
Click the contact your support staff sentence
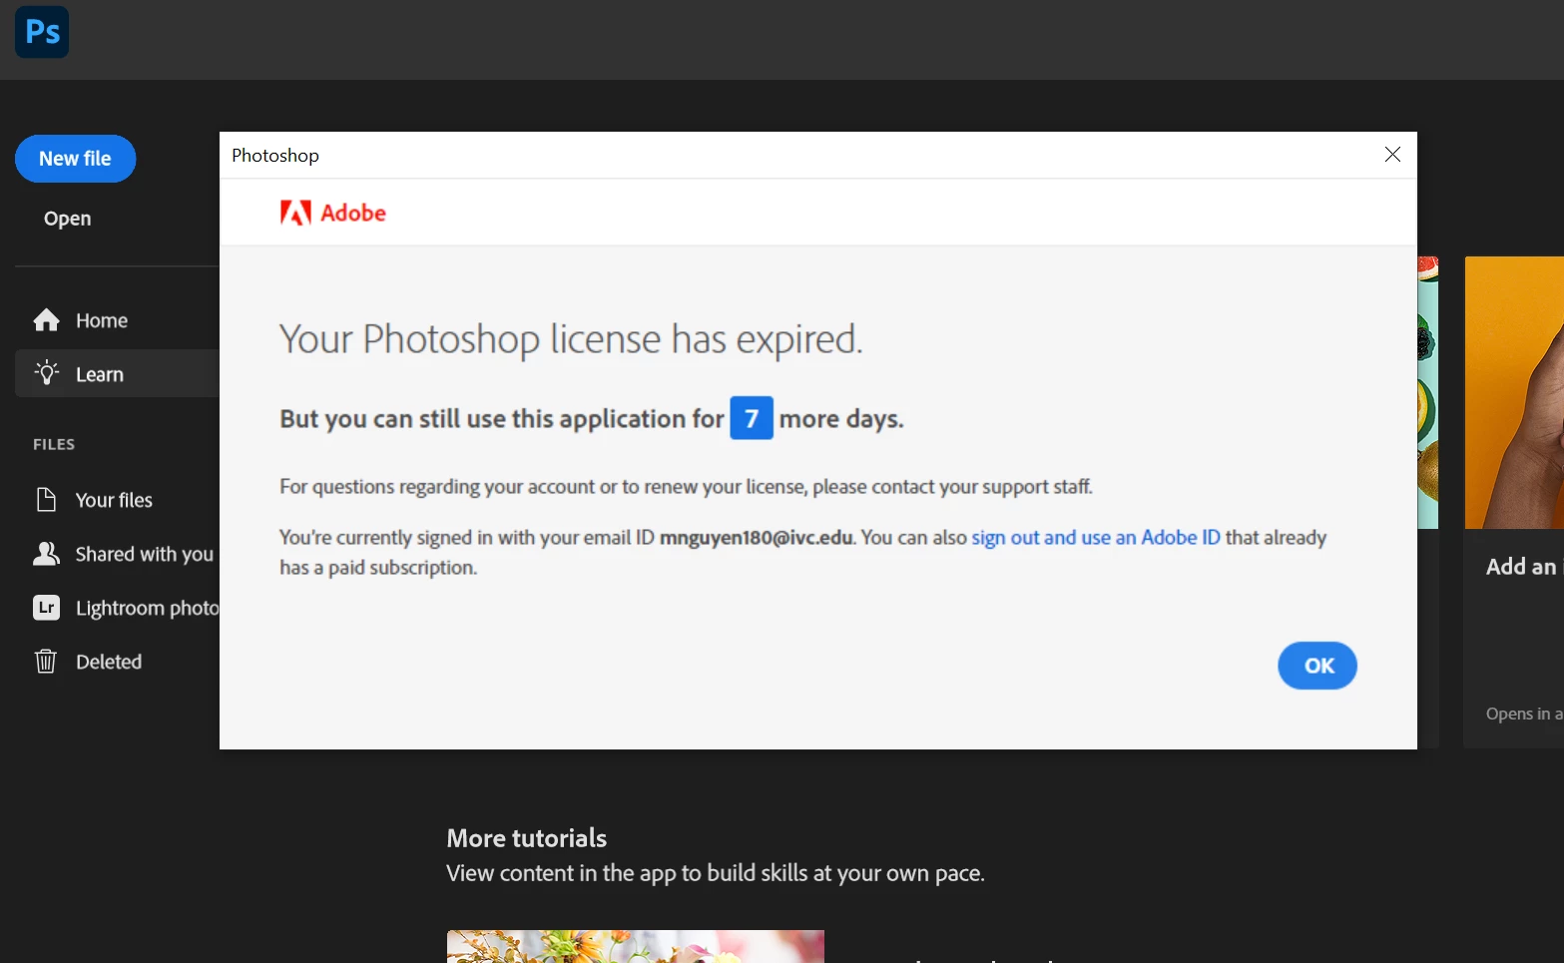(686, 487)
